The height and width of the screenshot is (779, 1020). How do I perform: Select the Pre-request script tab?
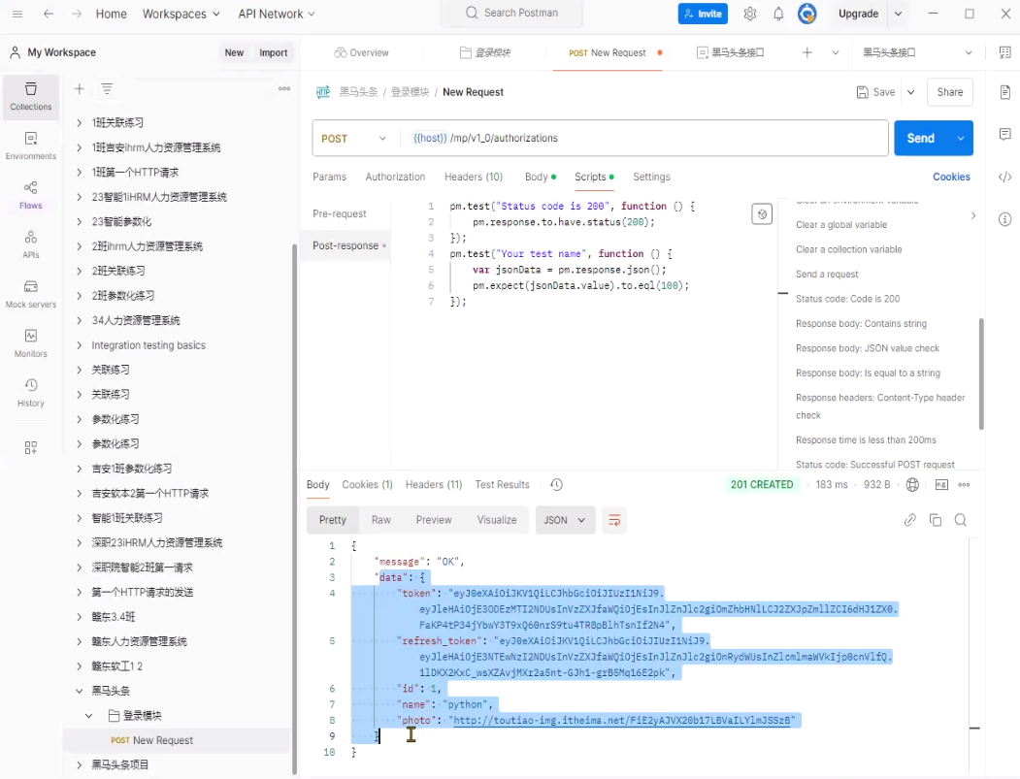pos(340,214)
